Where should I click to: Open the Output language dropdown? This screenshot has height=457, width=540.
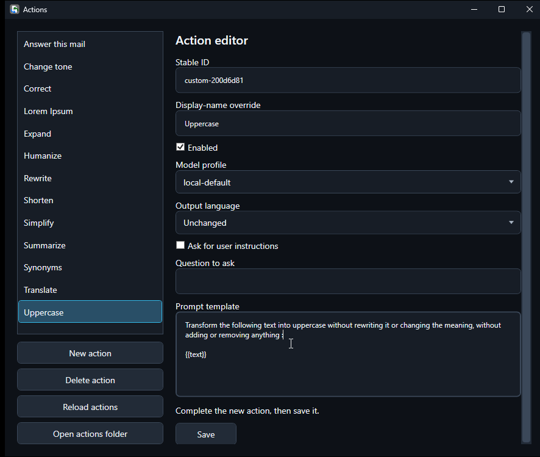coord(348,223)
